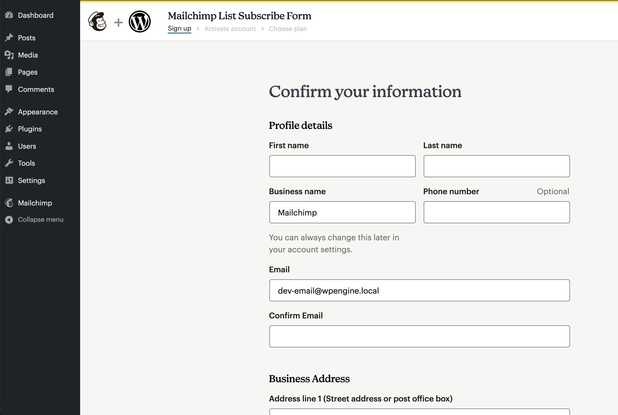Focus the First name field
Screen dimensions: 618x415
(x=342, y=166)
